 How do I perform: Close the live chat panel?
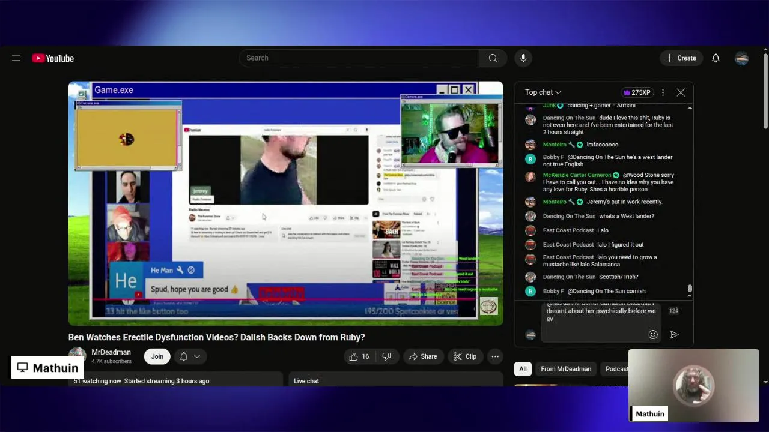[681, 92]
